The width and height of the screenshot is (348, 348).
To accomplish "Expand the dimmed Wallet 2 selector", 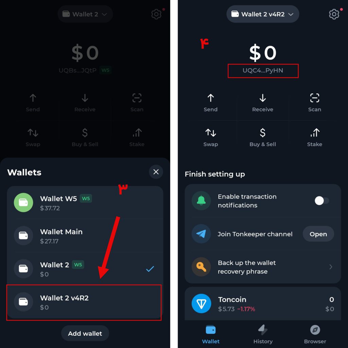I will (85, 14).
